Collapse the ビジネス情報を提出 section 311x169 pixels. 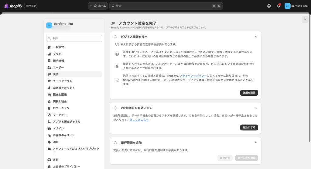256,37
